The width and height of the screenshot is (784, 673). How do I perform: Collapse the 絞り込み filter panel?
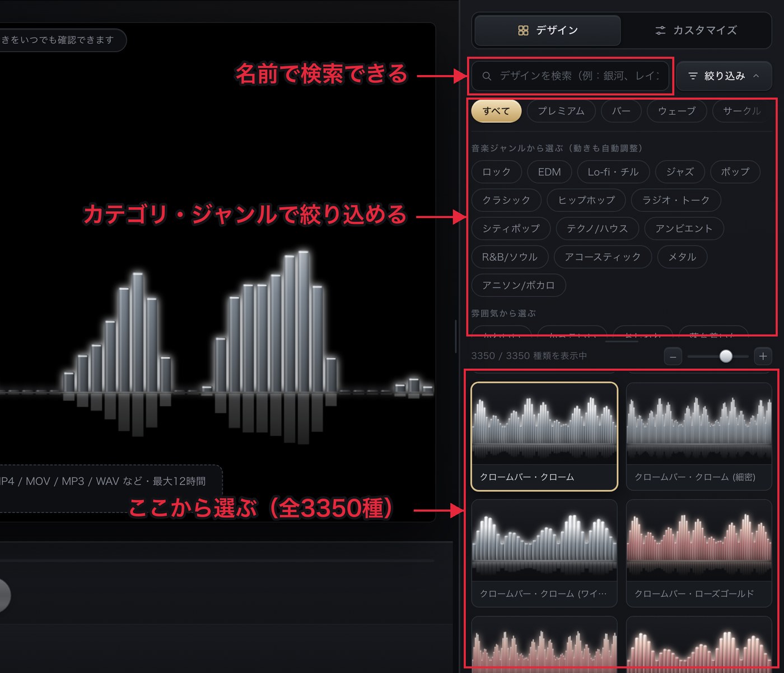click(x=724, y=76)
